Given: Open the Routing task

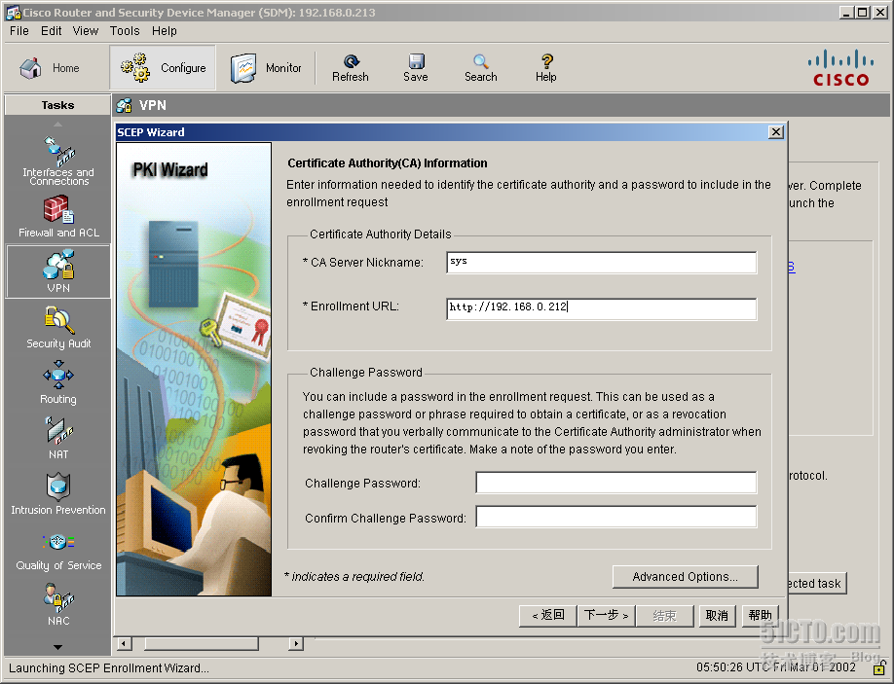Looking at the screenshot, I should pos(58,382).
